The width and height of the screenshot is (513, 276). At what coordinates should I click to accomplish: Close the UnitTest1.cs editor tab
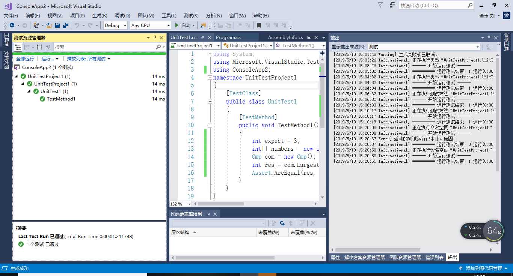tap(209, 37)
